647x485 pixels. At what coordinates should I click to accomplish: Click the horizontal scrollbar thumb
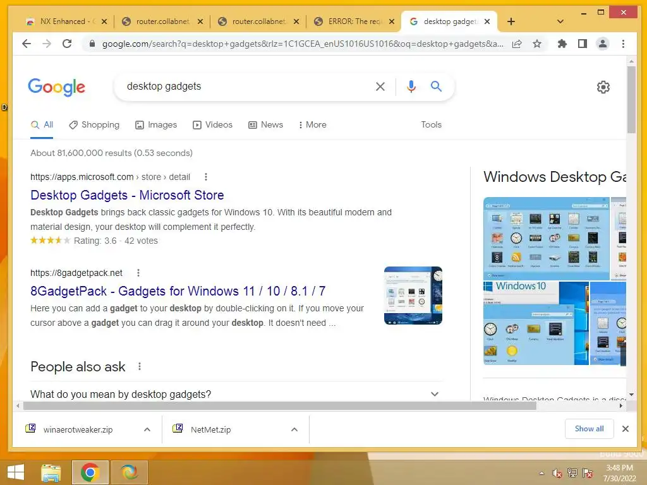(x=280, y=406)
